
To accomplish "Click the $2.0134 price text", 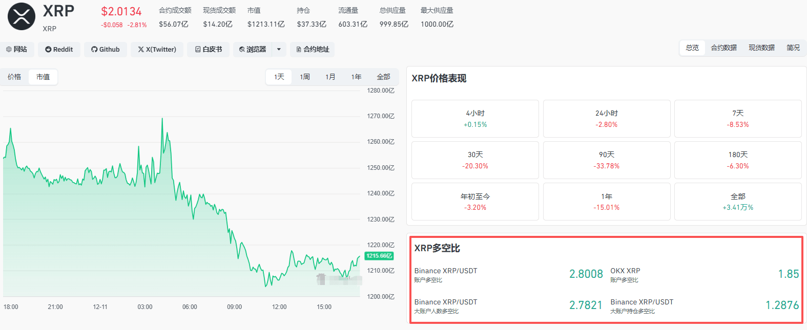I will pyautogui.click(x=121, y=11).
